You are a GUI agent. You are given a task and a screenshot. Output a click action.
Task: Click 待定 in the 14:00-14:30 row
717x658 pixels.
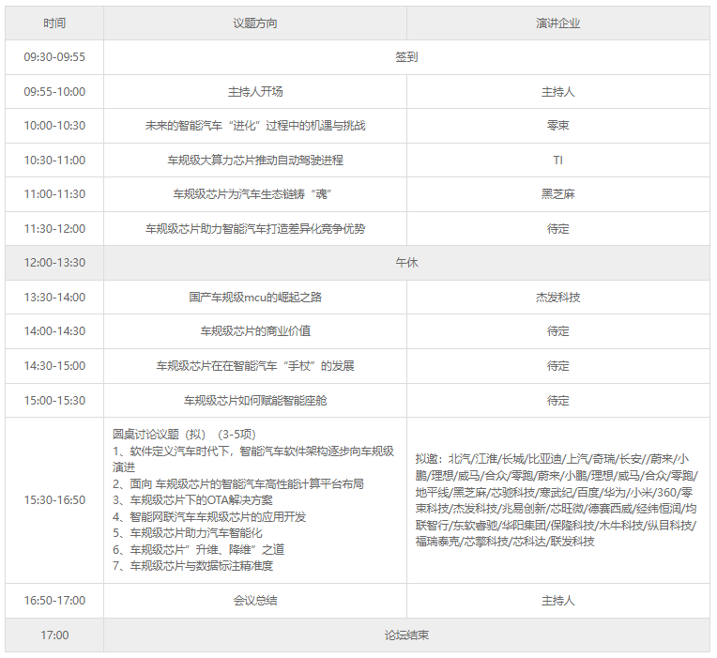point(558,331)
